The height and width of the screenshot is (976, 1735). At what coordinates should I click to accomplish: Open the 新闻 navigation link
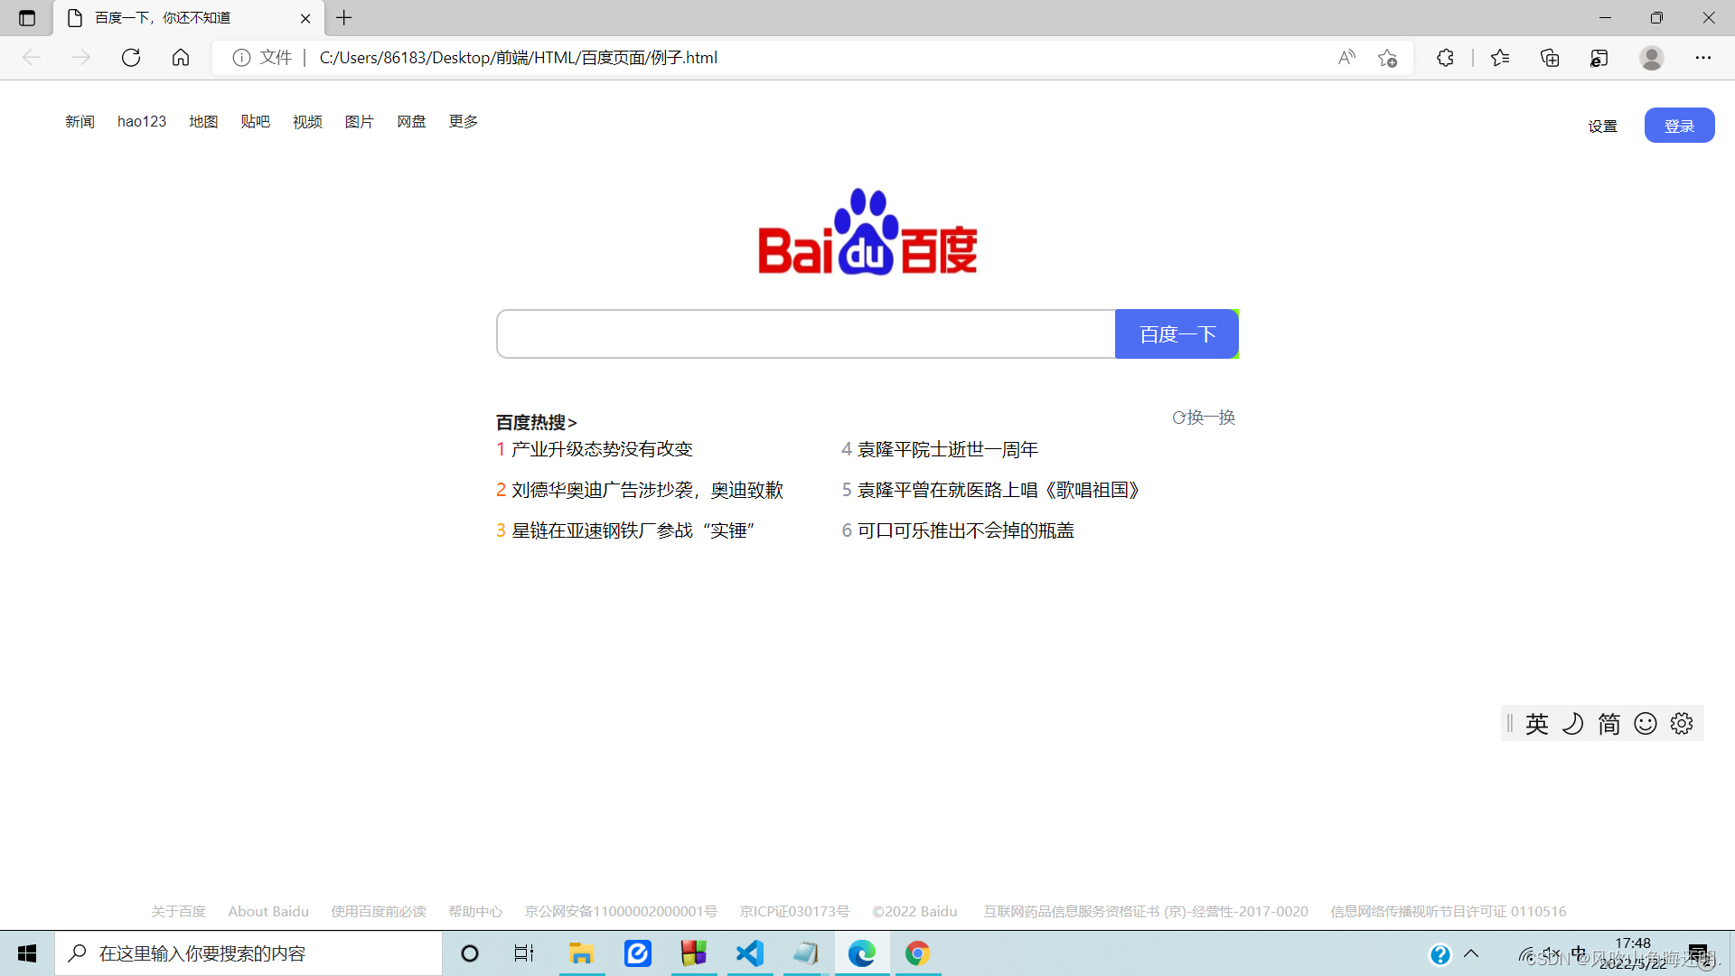(x=80, y=122)
